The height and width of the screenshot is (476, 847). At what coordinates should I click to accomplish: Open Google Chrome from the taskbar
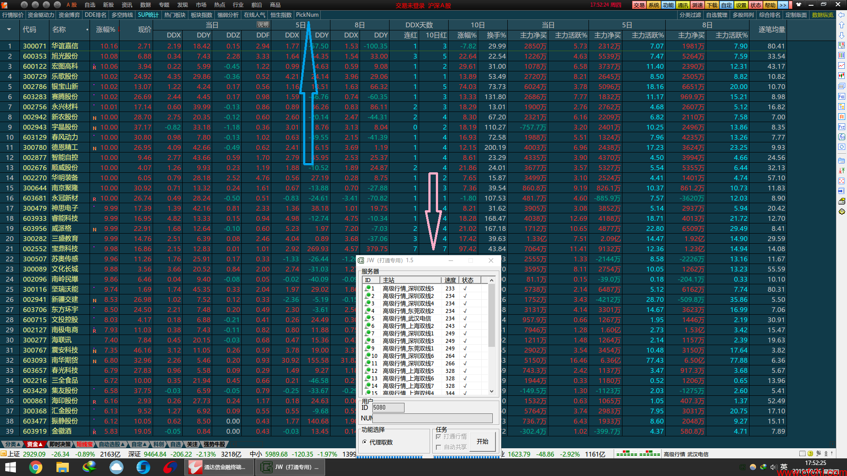36,467
